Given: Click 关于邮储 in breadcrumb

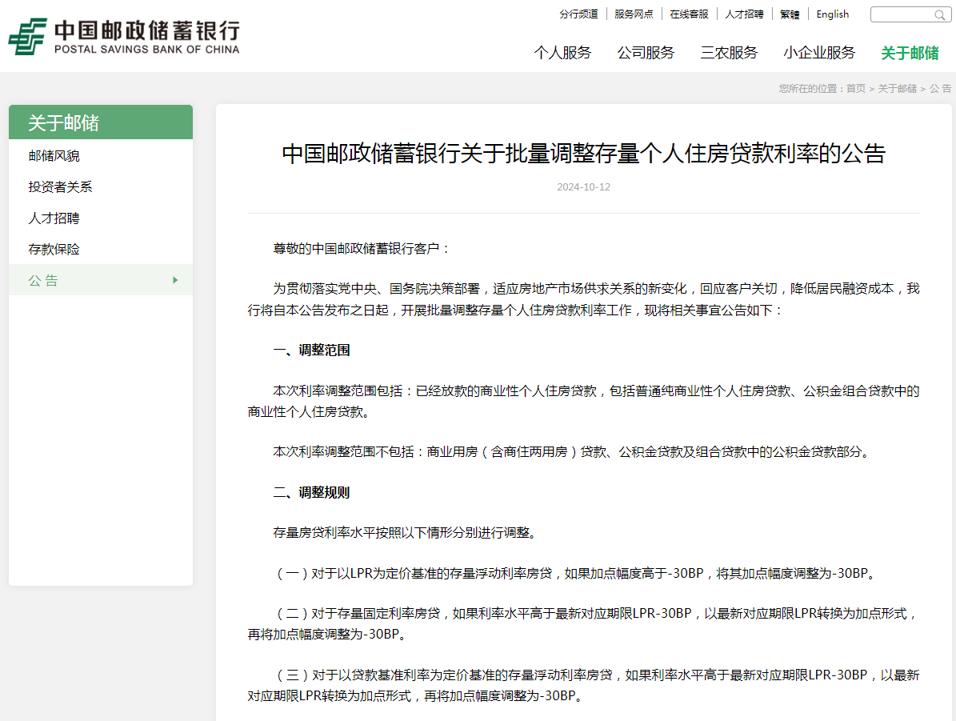Looking at the screenshot, I should 897,89.
